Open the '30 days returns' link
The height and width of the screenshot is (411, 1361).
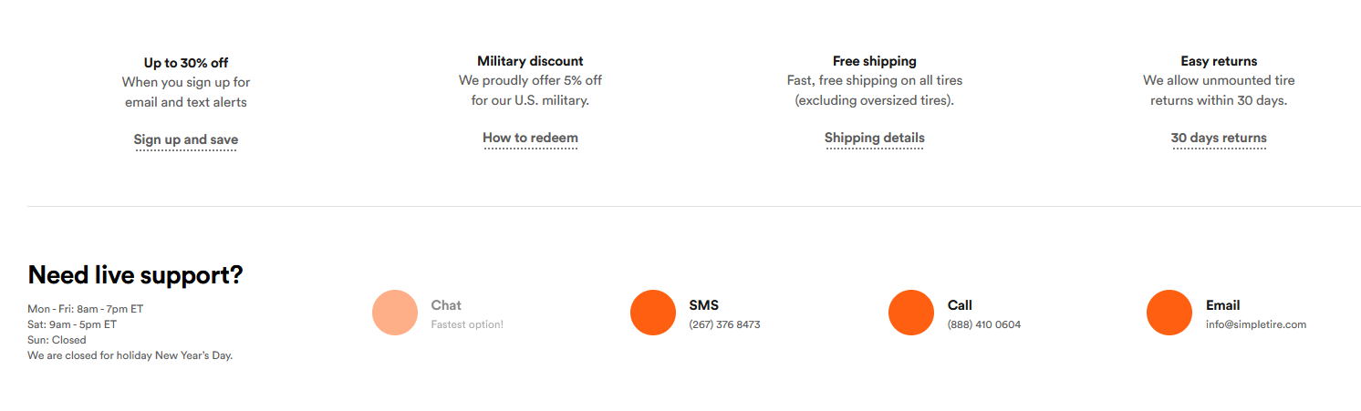pos(1219,139)
